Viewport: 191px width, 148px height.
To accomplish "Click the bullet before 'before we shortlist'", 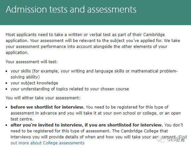I will click(6, 107).
